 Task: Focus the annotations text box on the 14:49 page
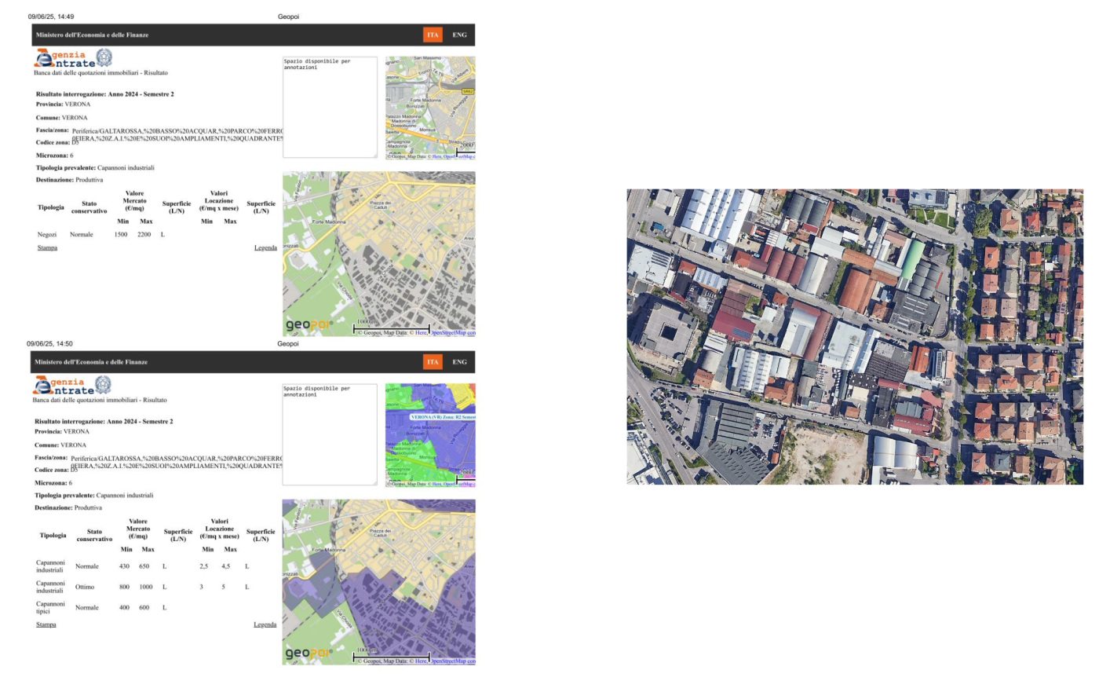point(330,107)
